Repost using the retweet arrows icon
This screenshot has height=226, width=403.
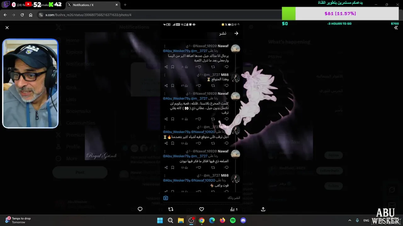point(171,209)
